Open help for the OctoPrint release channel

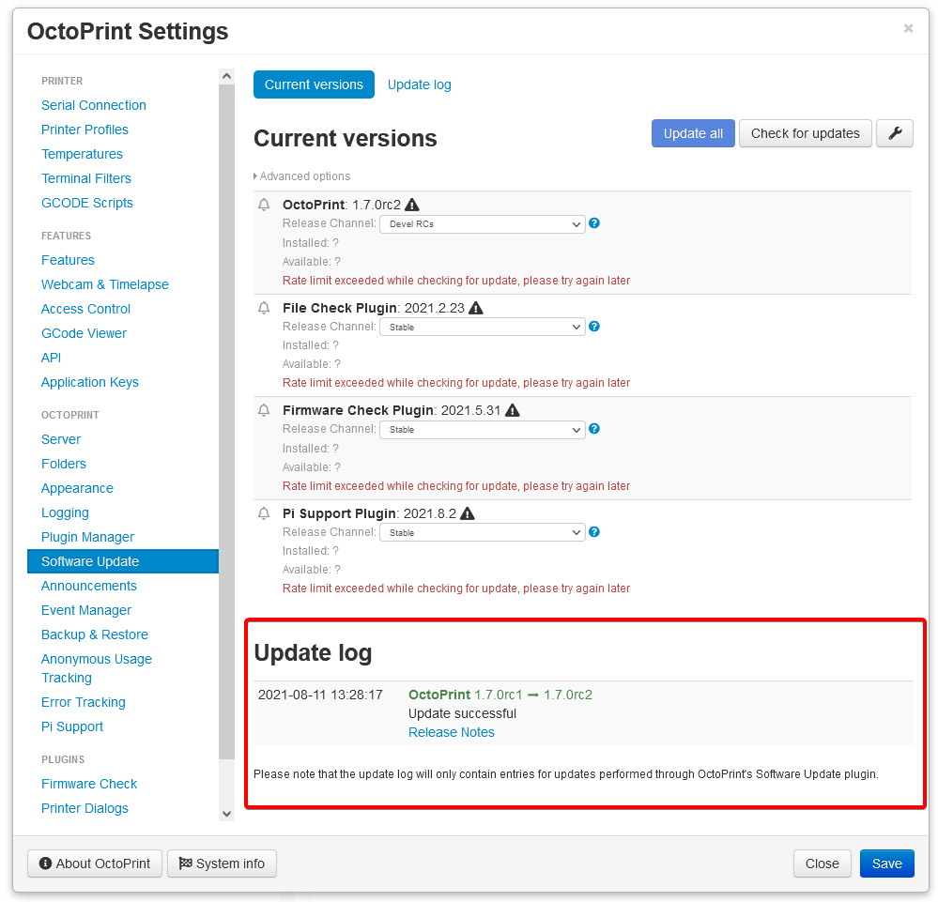pyautogui.click(x=593, y=223)
